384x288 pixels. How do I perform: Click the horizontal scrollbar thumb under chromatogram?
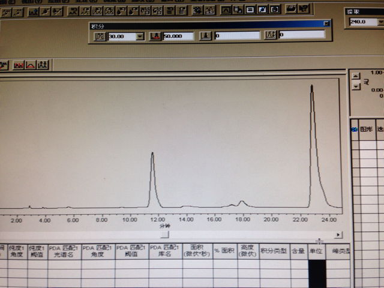165,235
